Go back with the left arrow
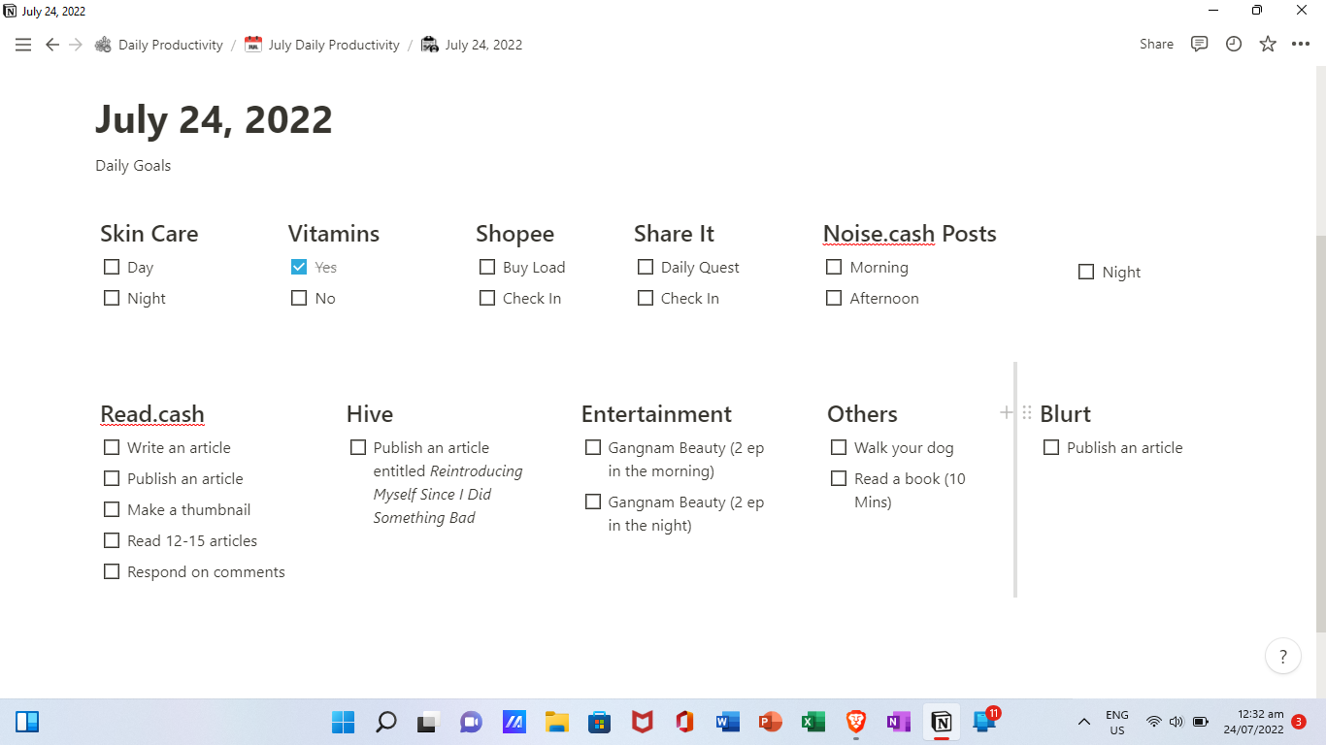This screenshot has width=1326, height=745. click(52, 45)
